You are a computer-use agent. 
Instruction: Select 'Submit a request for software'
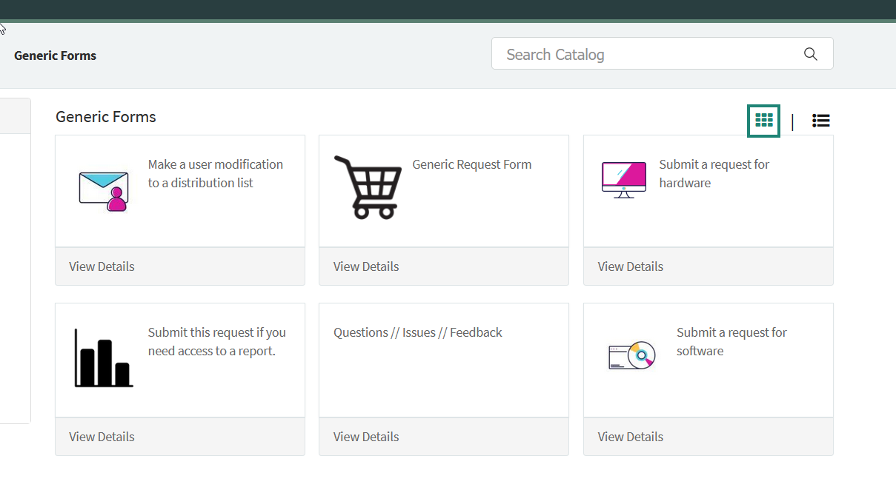pos(731,341)
